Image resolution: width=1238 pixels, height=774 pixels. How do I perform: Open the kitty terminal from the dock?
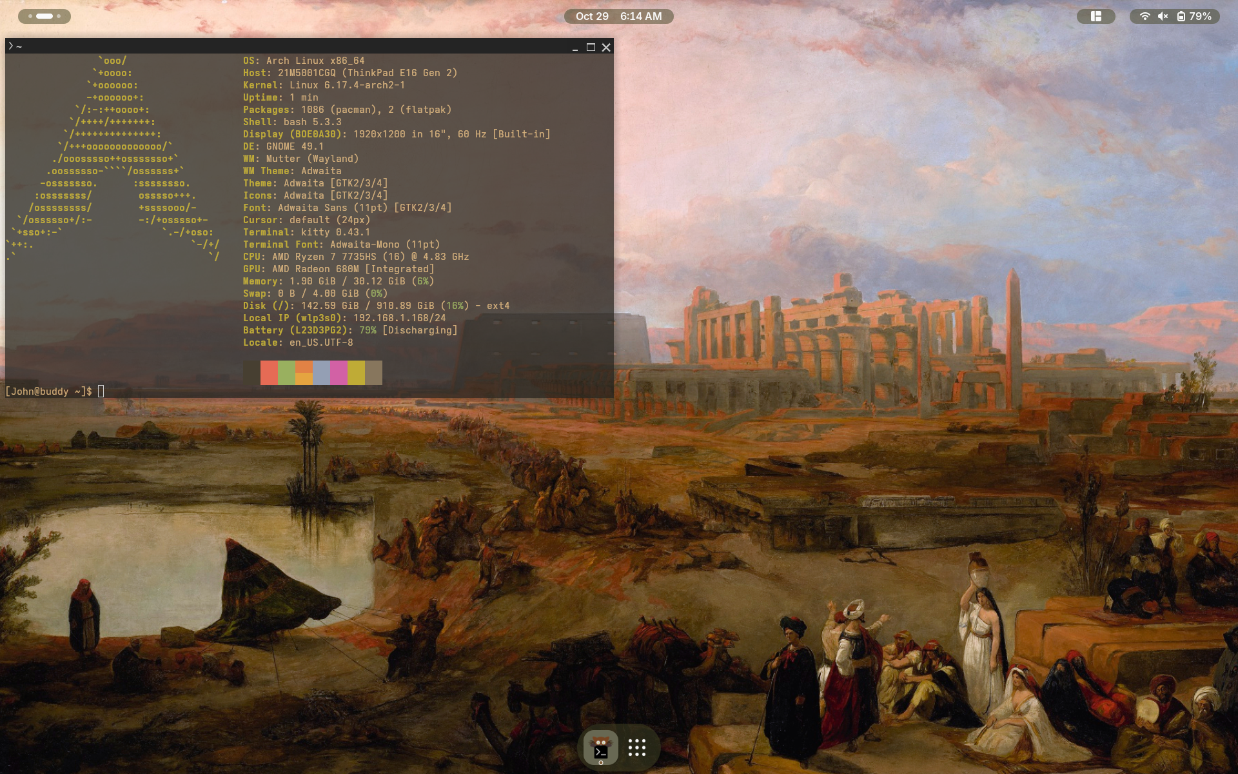(x=600, y=747)
